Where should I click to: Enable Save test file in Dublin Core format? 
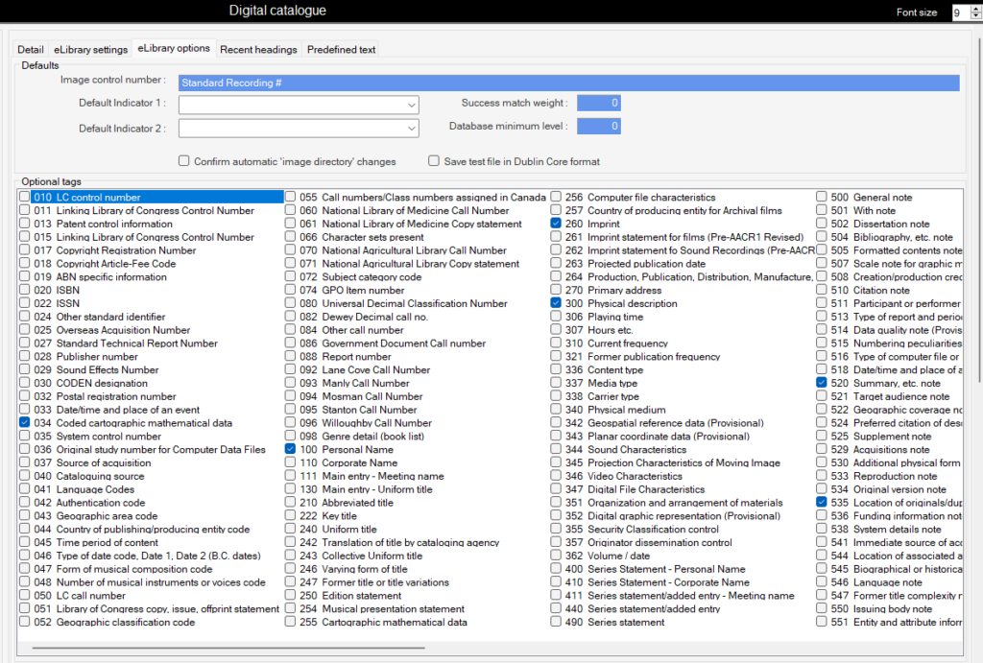[x=435, y=160]
